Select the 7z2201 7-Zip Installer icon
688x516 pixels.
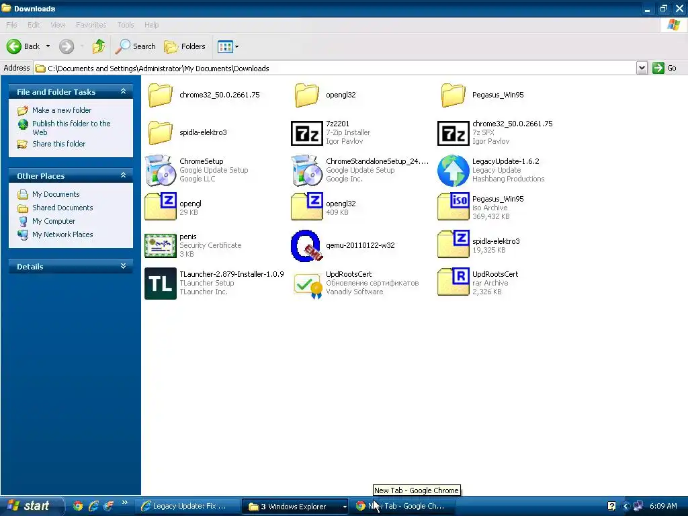coord(306,133)
